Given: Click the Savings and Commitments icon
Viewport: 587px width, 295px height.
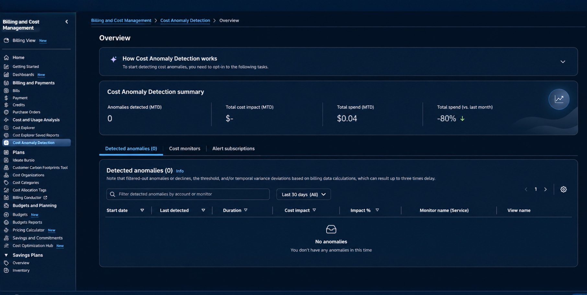Looking at the screenshot, I should 6,238.
